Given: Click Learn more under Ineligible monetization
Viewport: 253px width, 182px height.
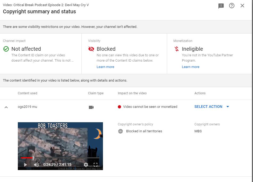Looking at the screenshot, I should point(190,67).
